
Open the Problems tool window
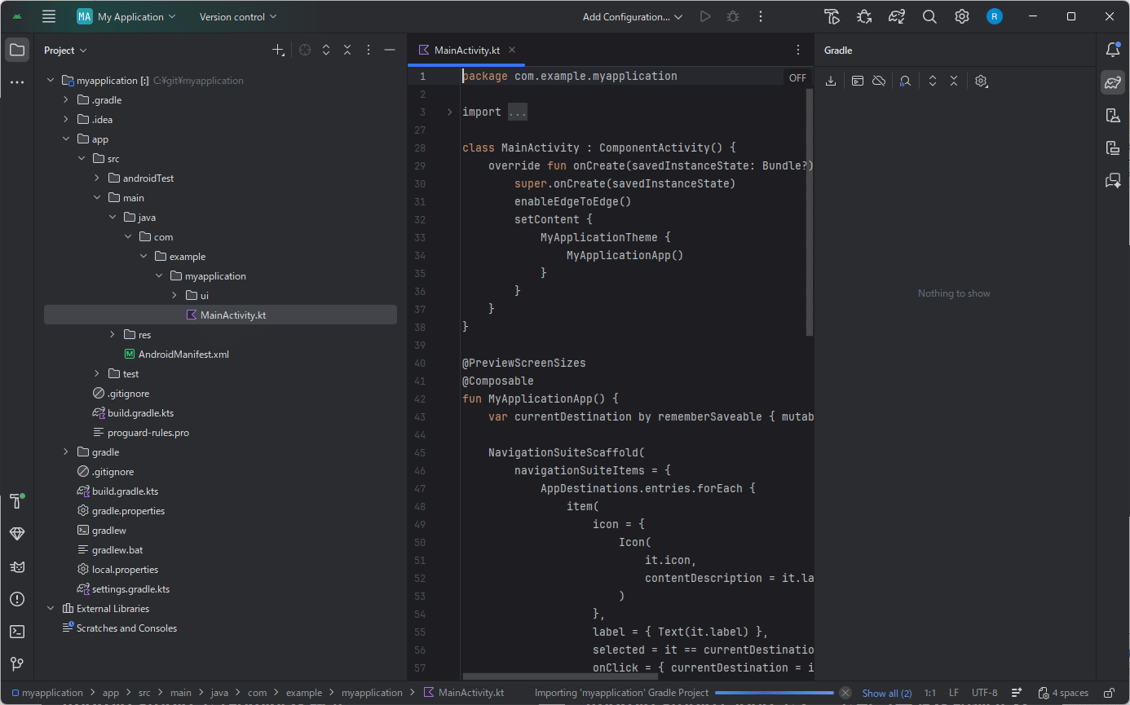coord(16,599)
